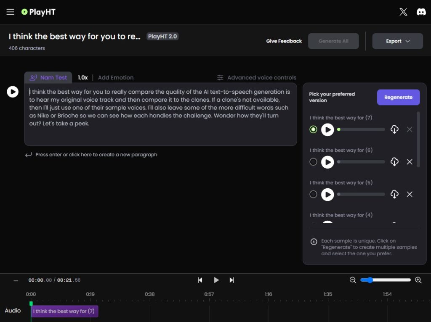Viewport: 431px width, 322px height.
Task: Click the green playhead marker
Action: tap(31, 304)
